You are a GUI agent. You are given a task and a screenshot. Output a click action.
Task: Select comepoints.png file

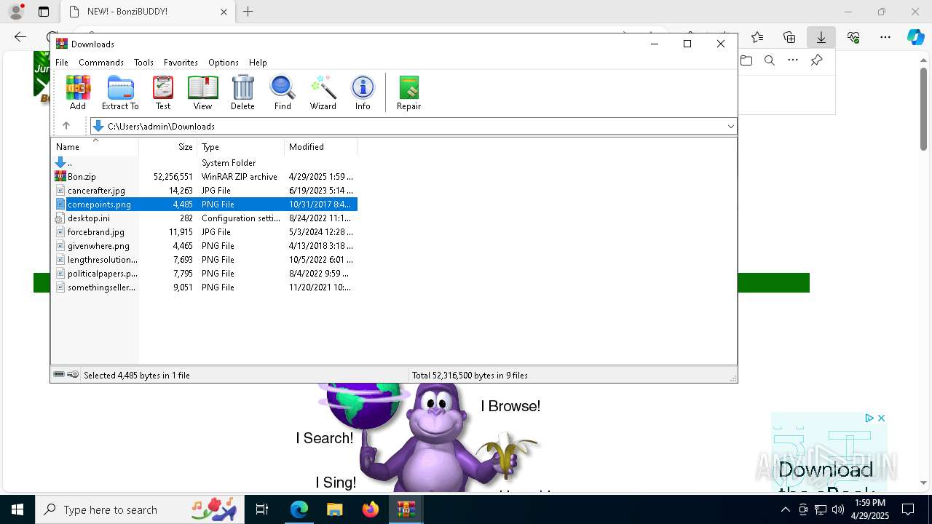[x=205, y=205]
